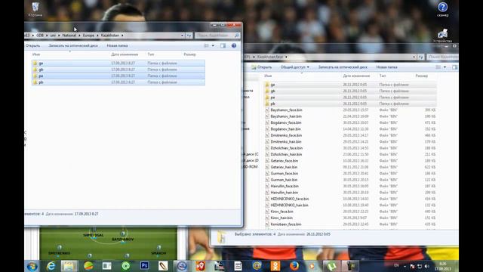Screen dimensions: 483x272
Task: Expand arrow after Europe breadcrumb
Action: tap(97, 36)
